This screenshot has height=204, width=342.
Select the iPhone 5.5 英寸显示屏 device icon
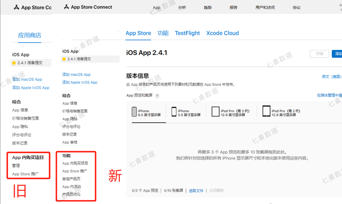(174, 112)
